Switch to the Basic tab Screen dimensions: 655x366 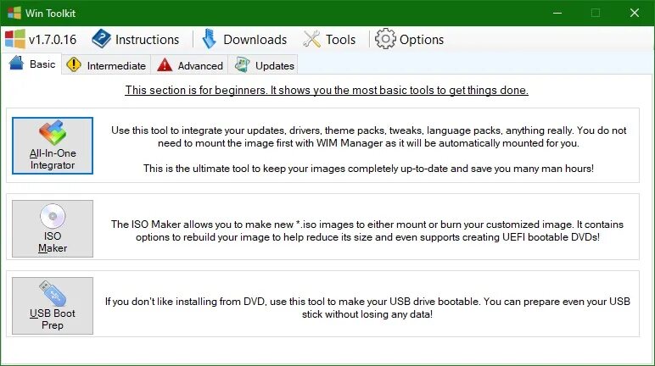tap(31, 64)
